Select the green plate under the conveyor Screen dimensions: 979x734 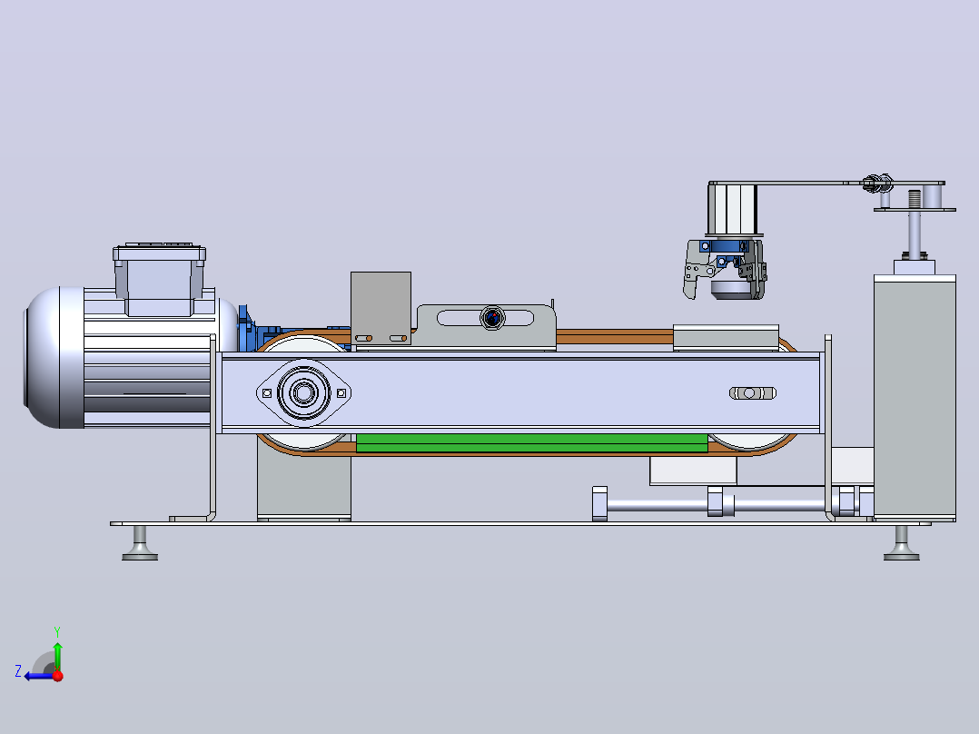[531, 443]
